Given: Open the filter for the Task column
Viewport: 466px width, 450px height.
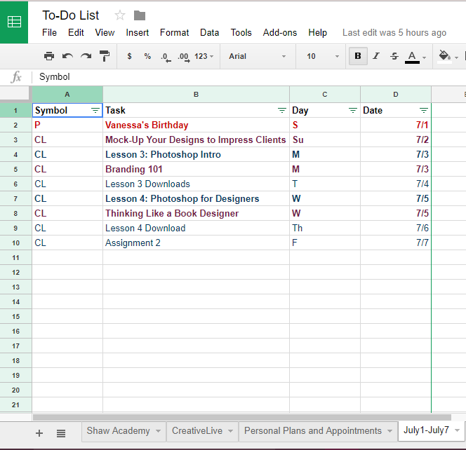Looking at the screenshot, I should click(x=281, y=111).
